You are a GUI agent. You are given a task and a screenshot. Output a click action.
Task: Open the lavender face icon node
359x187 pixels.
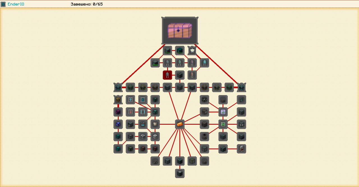[223, 112]
